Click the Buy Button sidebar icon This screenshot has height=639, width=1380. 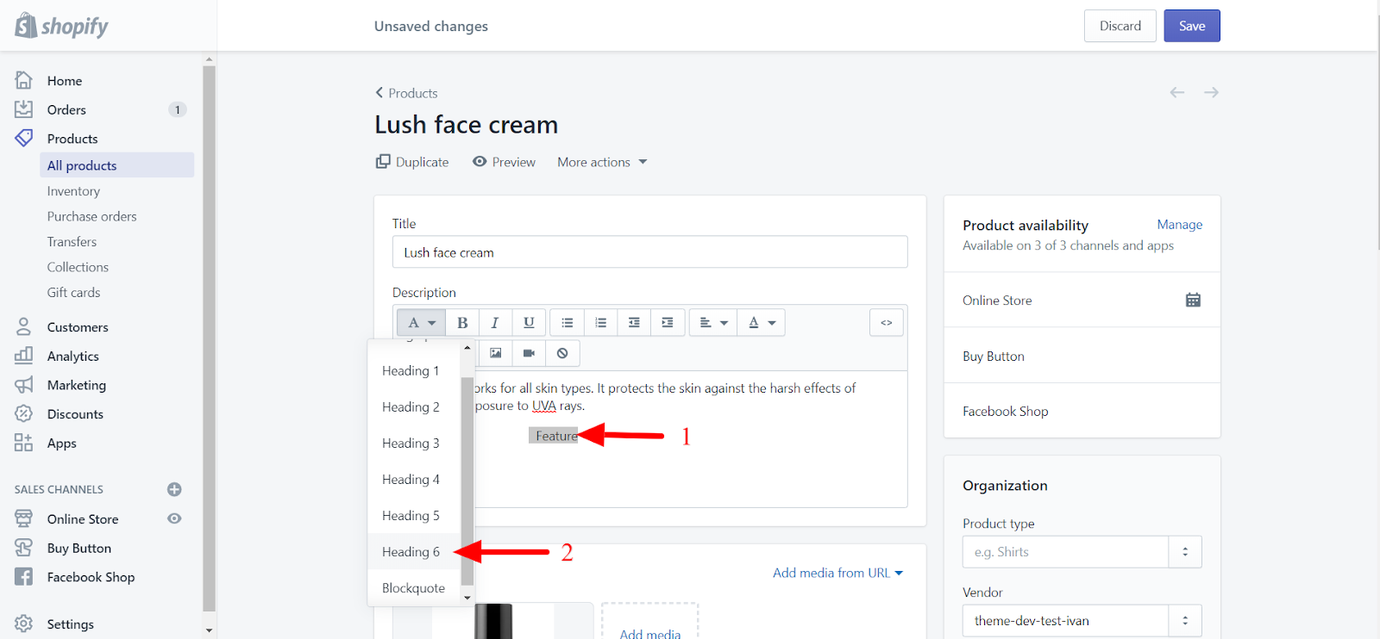point(23,548)
